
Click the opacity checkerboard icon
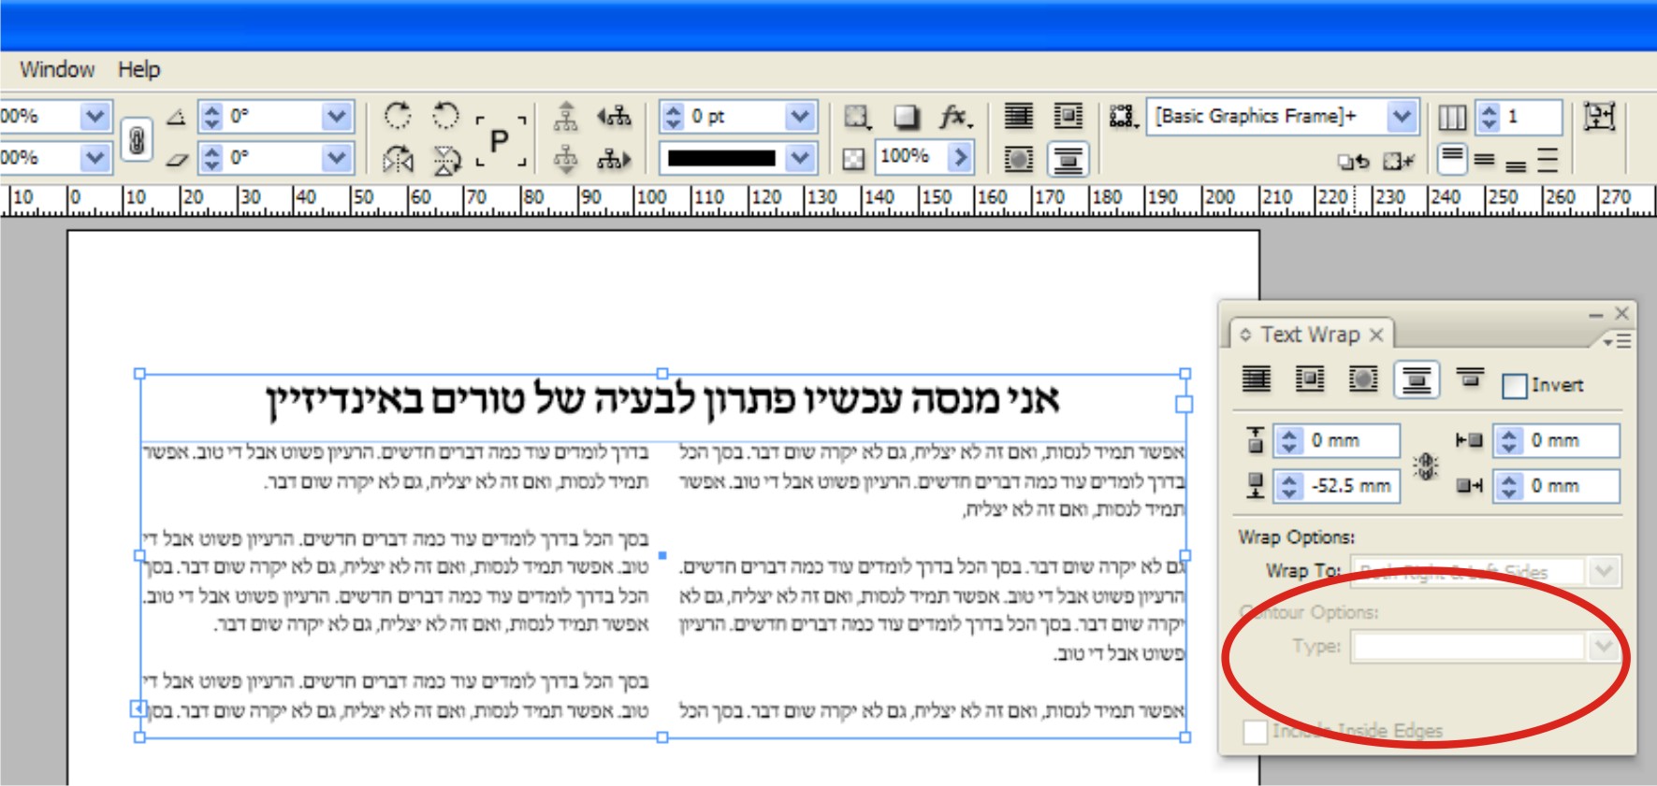coord(853,158)
